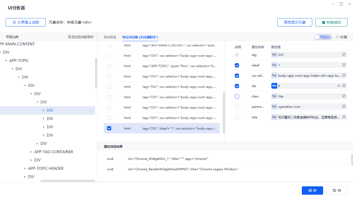
Task: Expand the APP-TAG-CONTAINER tree node arrow
Action: (31, 152)
